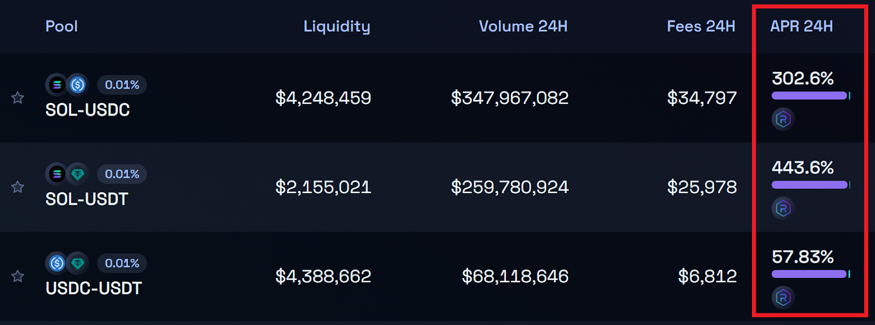The image size is (875, 325).
Task: Click the SOL token icon in SOL-USDT row
Action: click(56, 174)
